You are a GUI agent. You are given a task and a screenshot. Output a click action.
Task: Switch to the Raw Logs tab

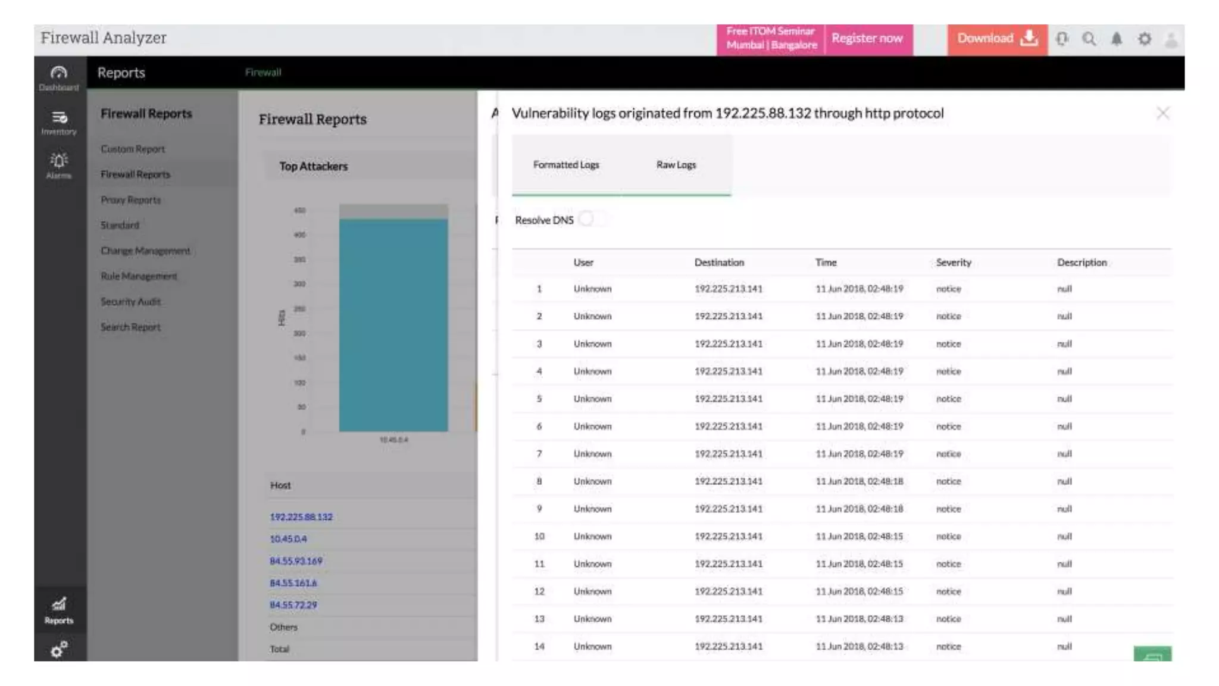tap(676, 165)
